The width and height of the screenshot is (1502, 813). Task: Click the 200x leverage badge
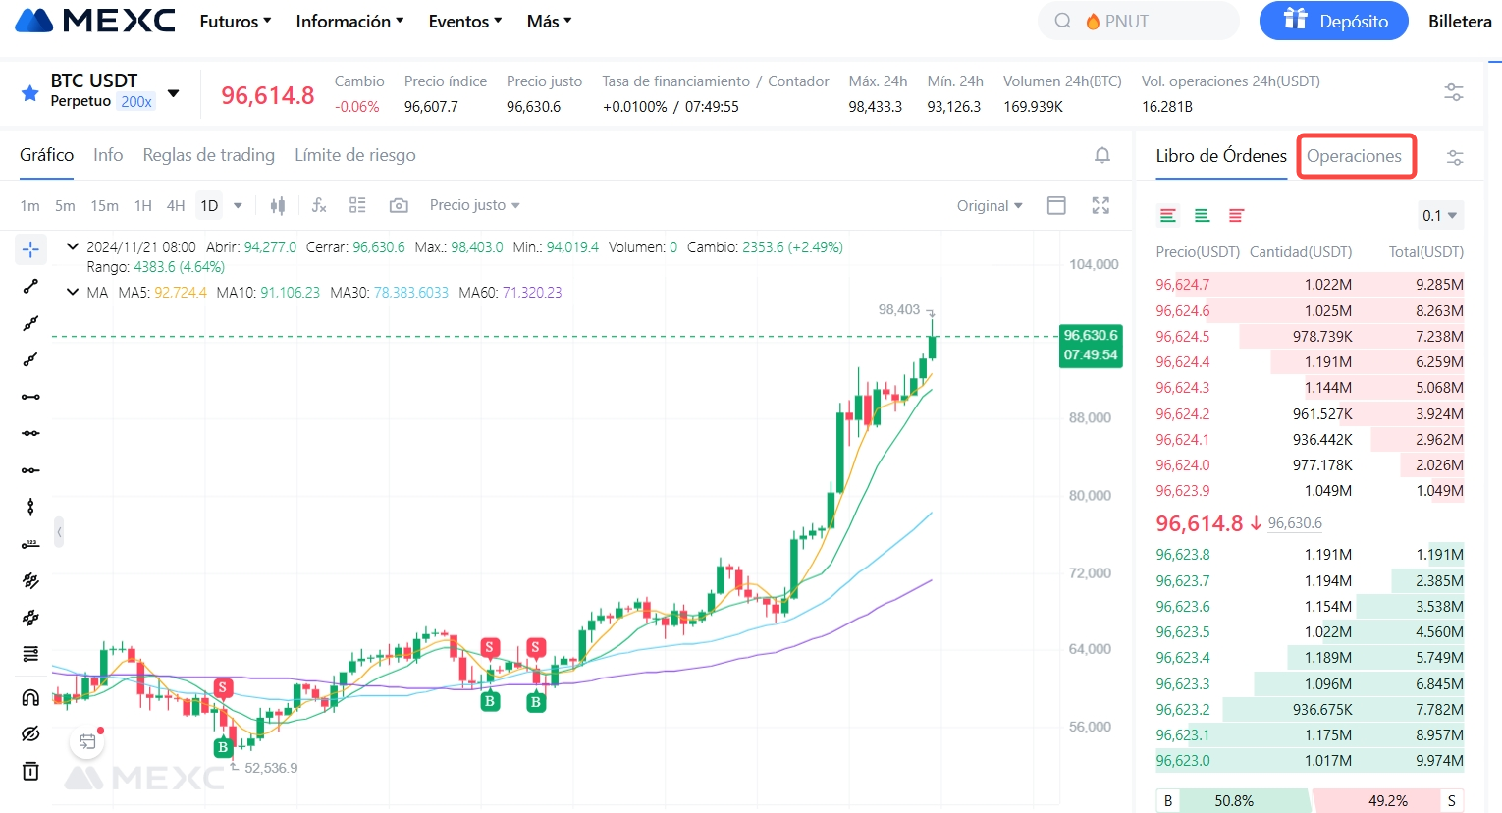coord(136,101)
